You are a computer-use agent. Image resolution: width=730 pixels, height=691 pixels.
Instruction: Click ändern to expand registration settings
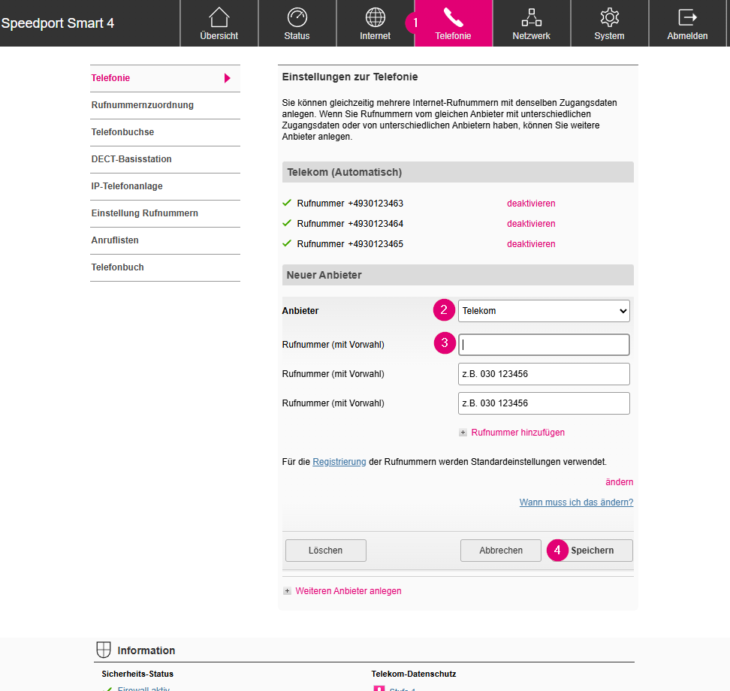pos(619,482)
